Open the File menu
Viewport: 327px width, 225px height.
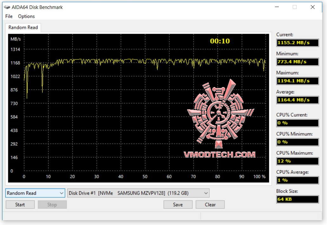(9, 16)
